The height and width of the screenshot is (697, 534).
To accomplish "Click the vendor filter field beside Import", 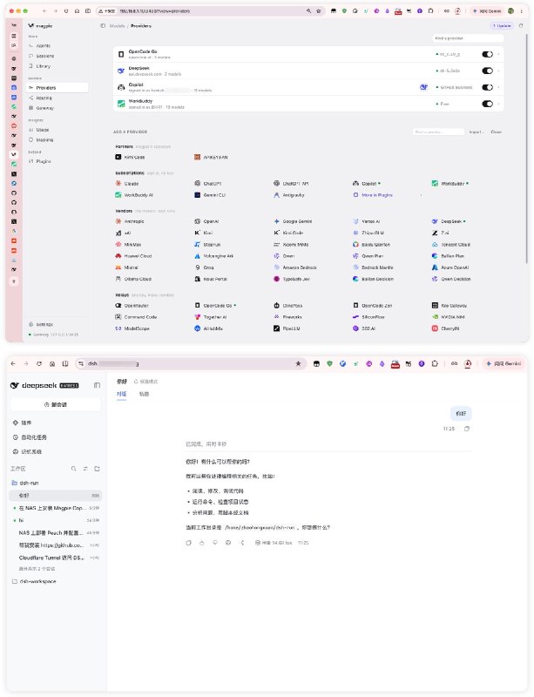I will pyautogui.click(x=438, y=132).
